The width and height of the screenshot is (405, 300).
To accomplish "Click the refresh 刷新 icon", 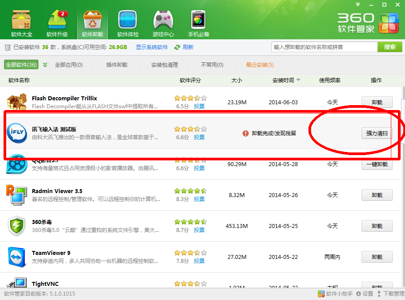I will pyautogui.click(x=177, y=47).
